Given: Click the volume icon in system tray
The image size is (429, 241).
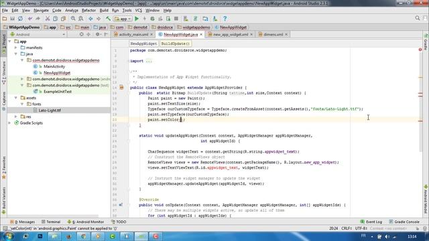Looking at the screenshot, I should (x=387, y=236).
